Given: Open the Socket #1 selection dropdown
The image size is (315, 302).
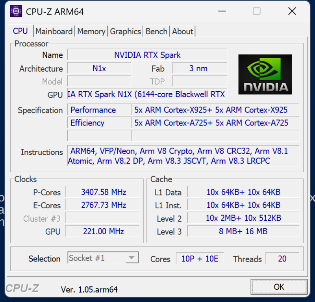Looking at the screenshot, I should (x=103, y=258).
